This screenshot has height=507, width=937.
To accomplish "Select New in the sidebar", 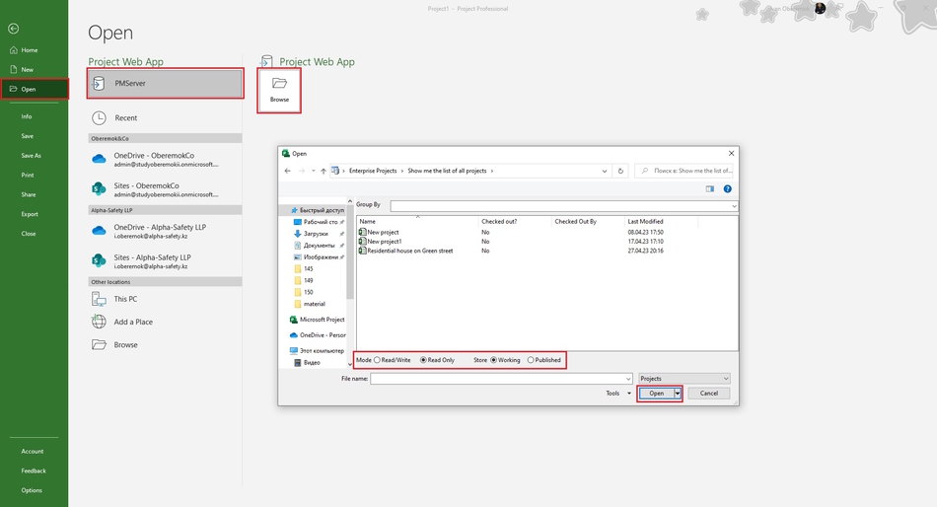I will [22, 69].
